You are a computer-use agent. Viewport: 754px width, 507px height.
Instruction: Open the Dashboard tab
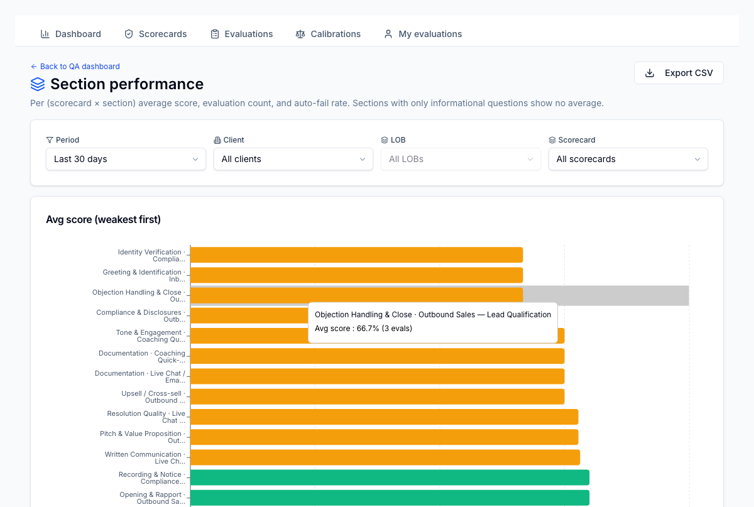(71, 34)
